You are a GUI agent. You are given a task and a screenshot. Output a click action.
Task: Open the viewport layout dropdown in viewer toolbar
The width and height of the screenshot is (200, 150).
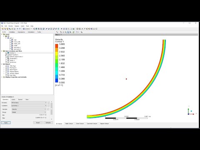click(x=77, y=32)
